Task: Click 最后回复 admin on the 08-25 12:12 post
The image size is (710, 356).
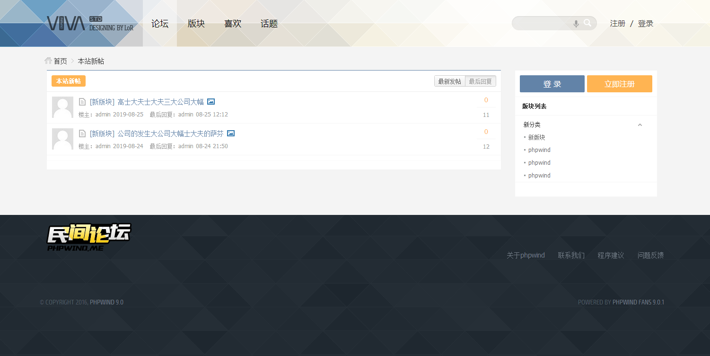Action: (186, 115)
